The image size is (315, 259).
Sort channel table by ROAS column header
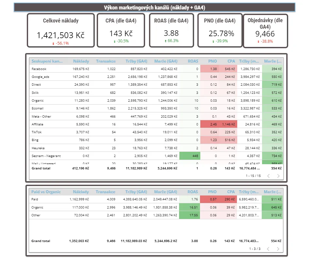pyautogui.click(x=193, y=61)
